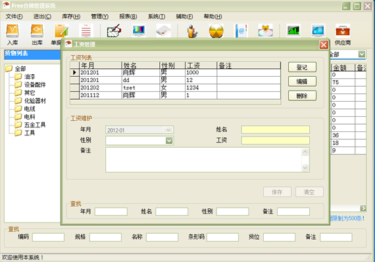Open the 入库 stock-in toolbar icon
The height and width of the screenshot is (262, 375).
[x=12, y=31]
